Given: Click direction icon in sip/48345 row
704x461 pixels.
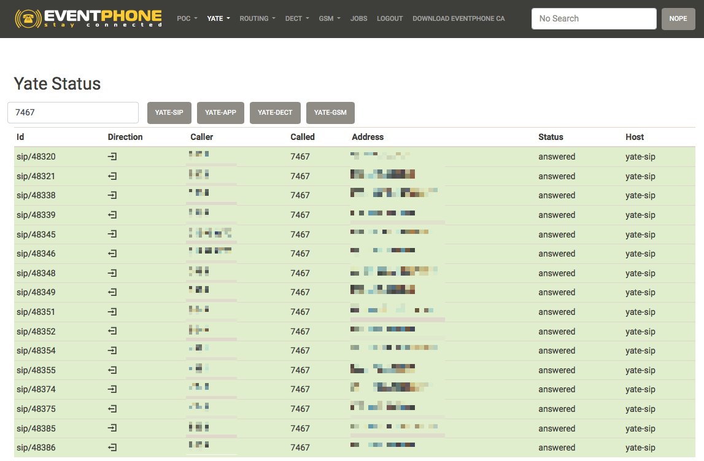Looking at the screenshot, I should click(112, 234).
